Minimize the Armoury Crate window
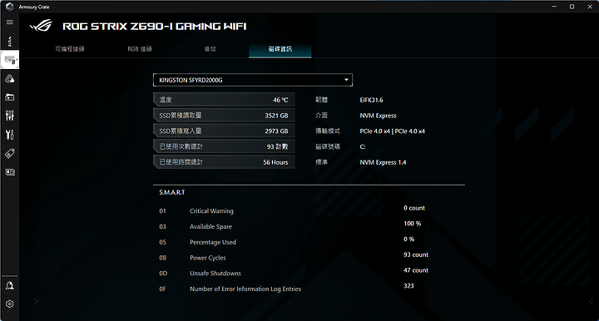The image size is (599, 321). click(554, 7)
